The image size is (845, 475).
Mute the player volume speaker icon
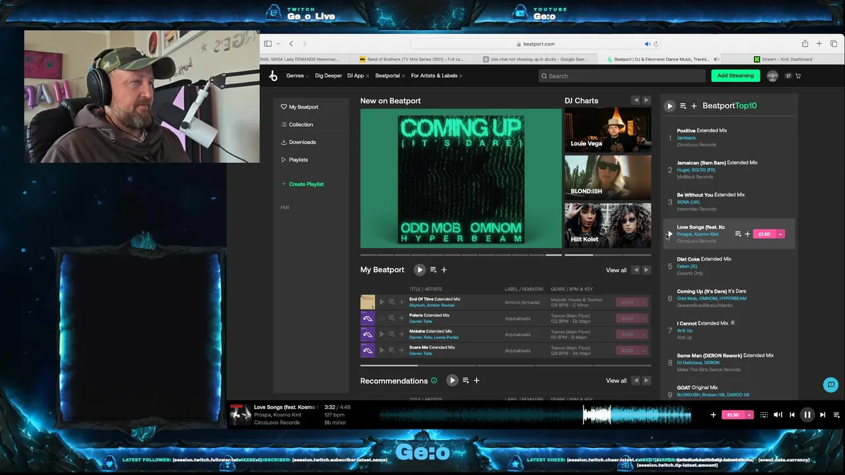[x=778, y=415]
